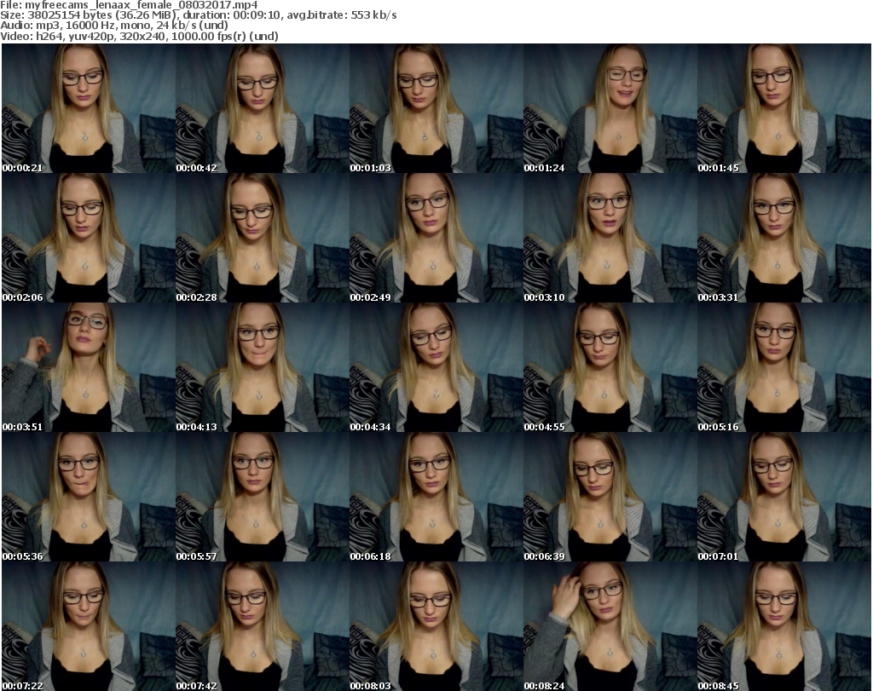Click the thumbnail frame stamped 00:00:21
This screenshot has width=873, height=691.
click(x=89, y=108)
